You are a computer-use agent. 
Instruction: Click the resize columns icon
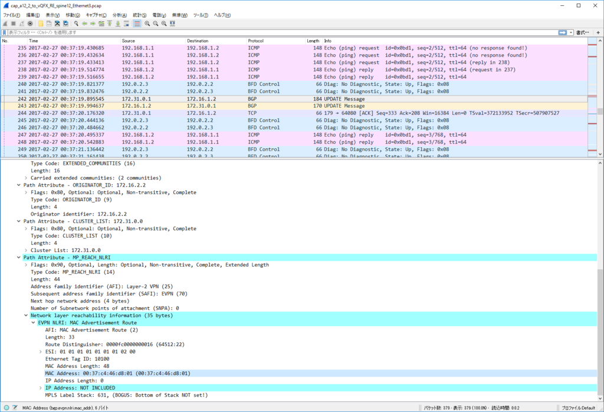click(x=173, y=24)
